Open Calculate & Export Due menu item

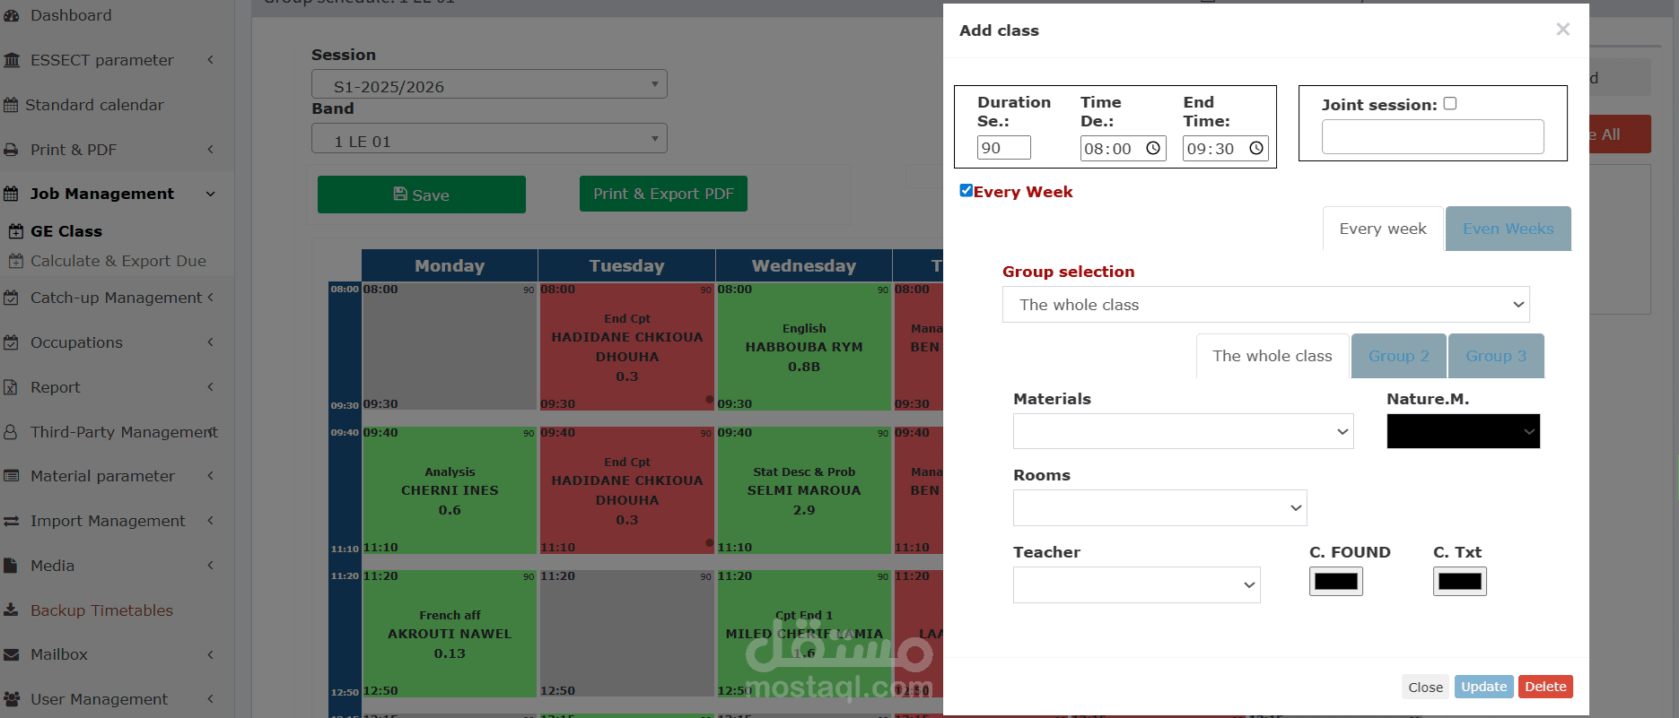point(117,261)
